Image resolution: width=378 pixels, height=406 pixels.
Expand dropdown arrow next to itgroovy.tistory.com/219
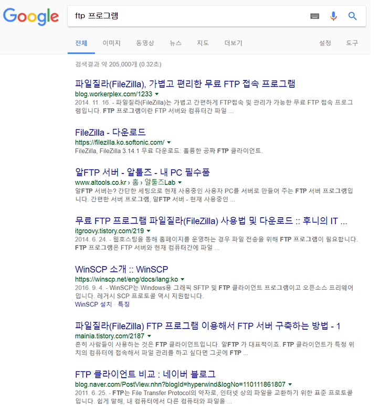149,231
